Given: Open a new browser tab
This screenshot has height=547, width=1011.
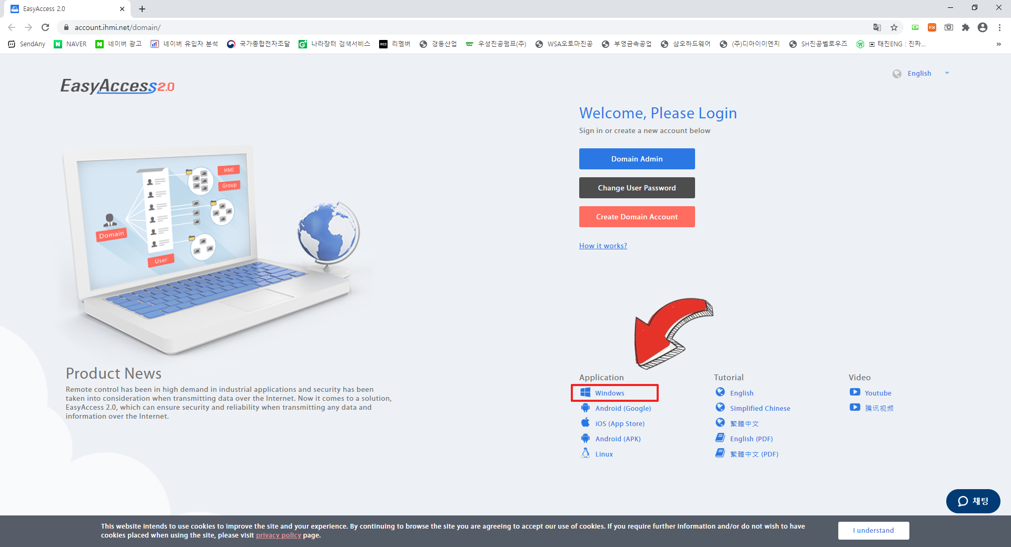Looking at the screenshot, I should click(x=142, y=9).
